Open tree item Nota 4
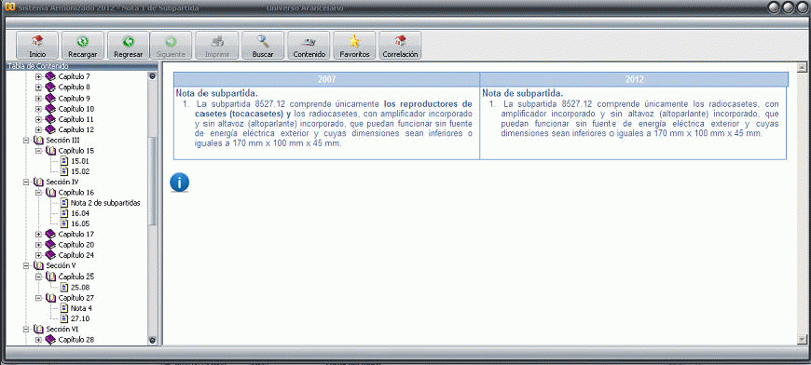This screenshot has width=811, height=365. pos(81,308)
